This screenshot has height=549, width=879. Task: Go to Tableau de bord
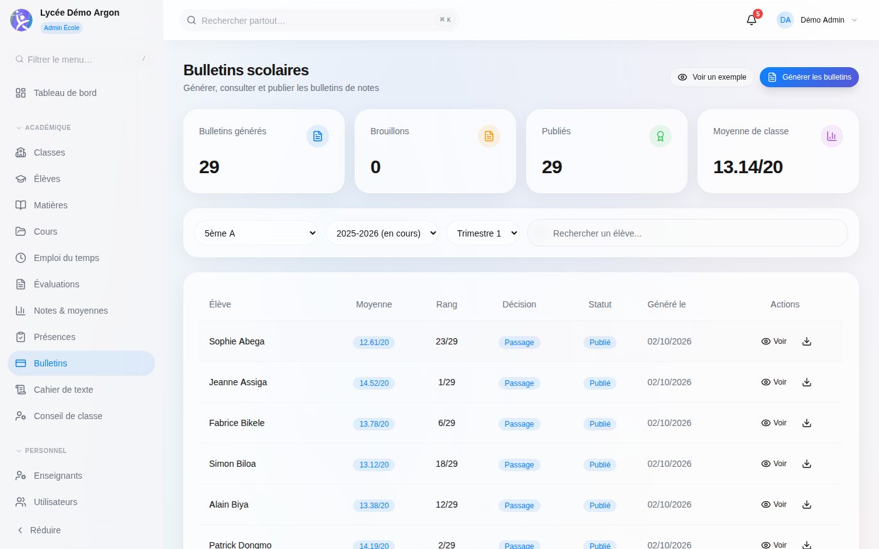[x=81, y=93]
